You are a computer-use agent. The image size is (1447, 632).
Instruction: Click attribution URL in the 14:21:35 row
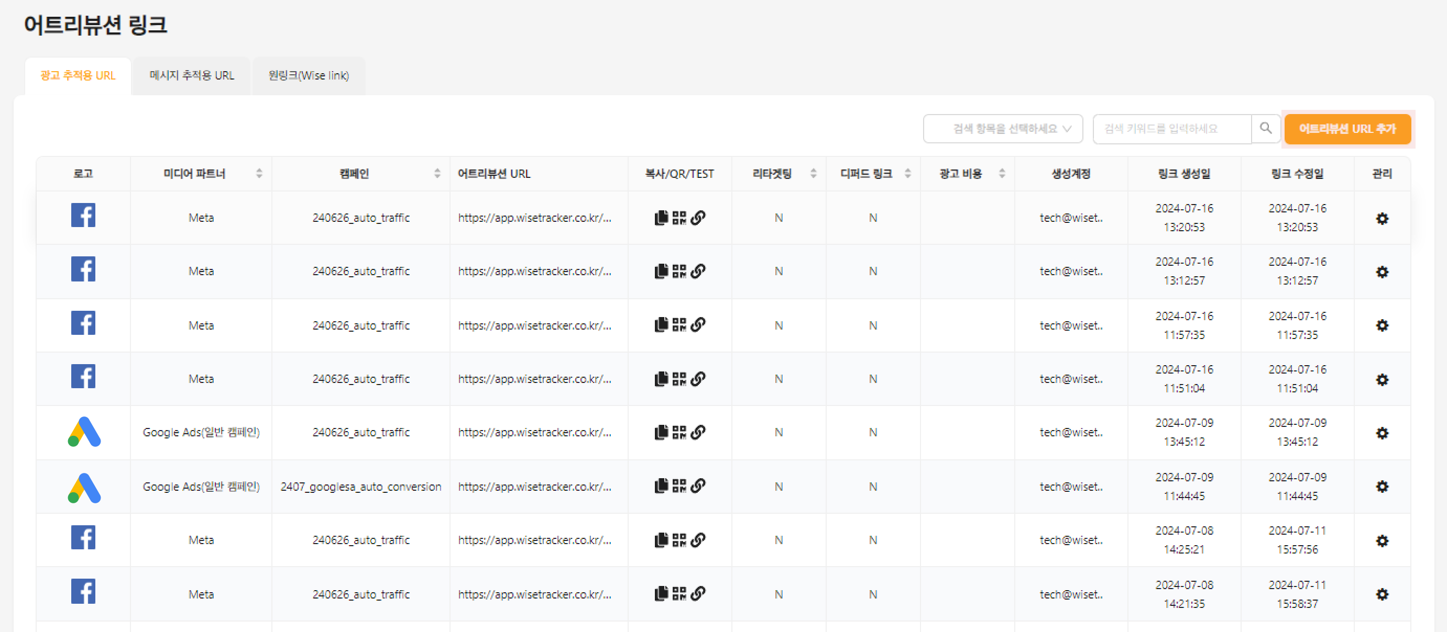coord(534,594)
